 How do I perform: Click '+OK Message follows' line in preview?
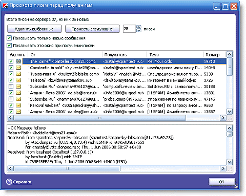tap(27, 128)
